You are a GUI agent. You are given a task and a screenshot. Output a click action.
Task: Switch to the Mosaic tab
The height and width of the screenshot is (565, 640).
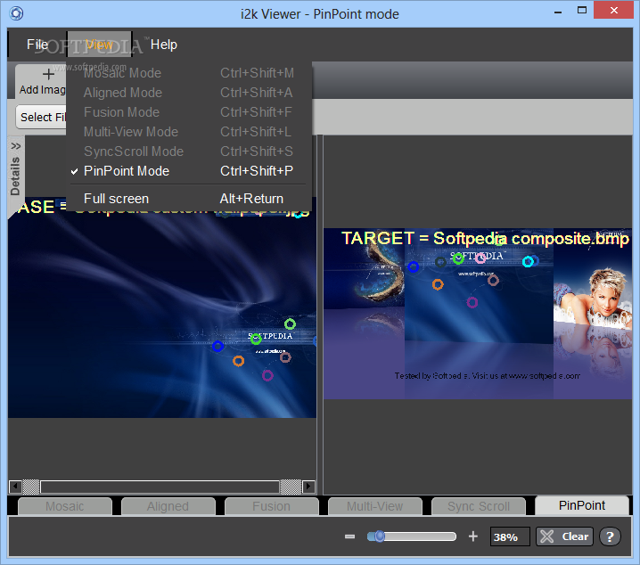(x=65, y=506)
